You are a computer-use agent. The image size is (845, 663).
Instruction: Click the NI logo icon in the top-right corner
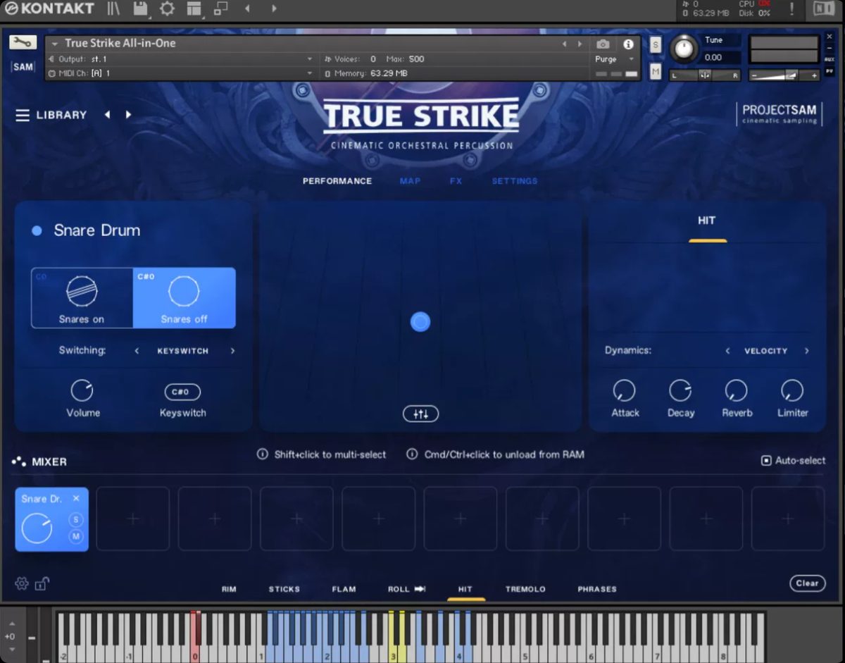click(x=823, y=8)
